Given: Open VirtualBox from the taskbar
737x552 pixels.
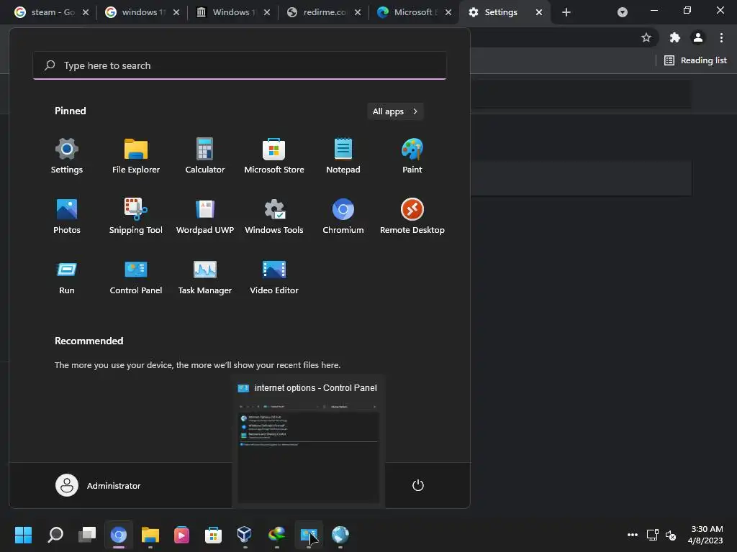Looking at the screenshot, I should point(245,535).
